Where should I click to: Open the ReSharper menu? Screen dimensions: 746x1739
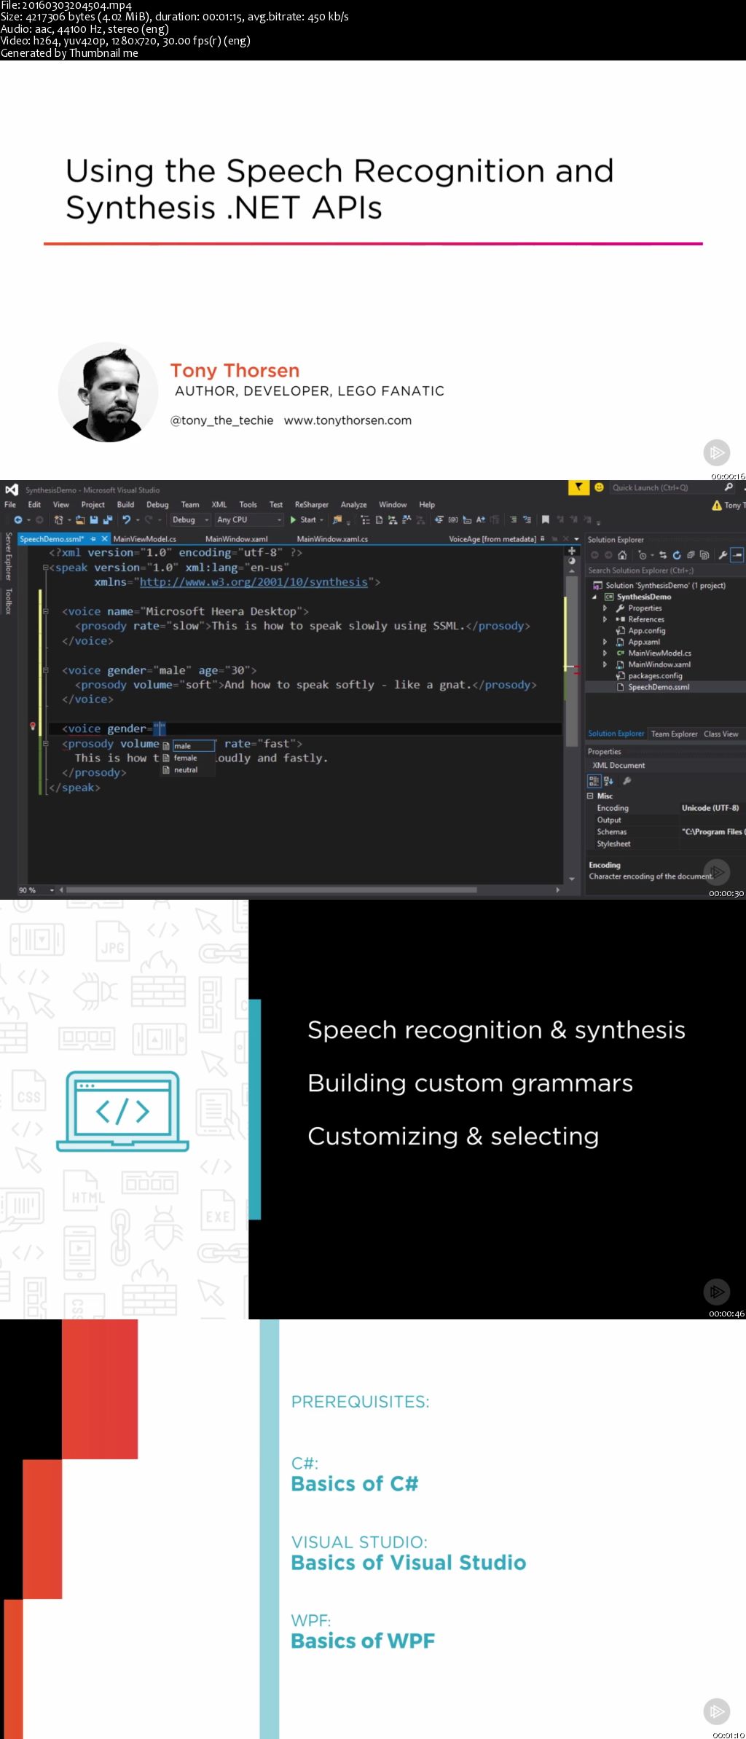[312, 504]
